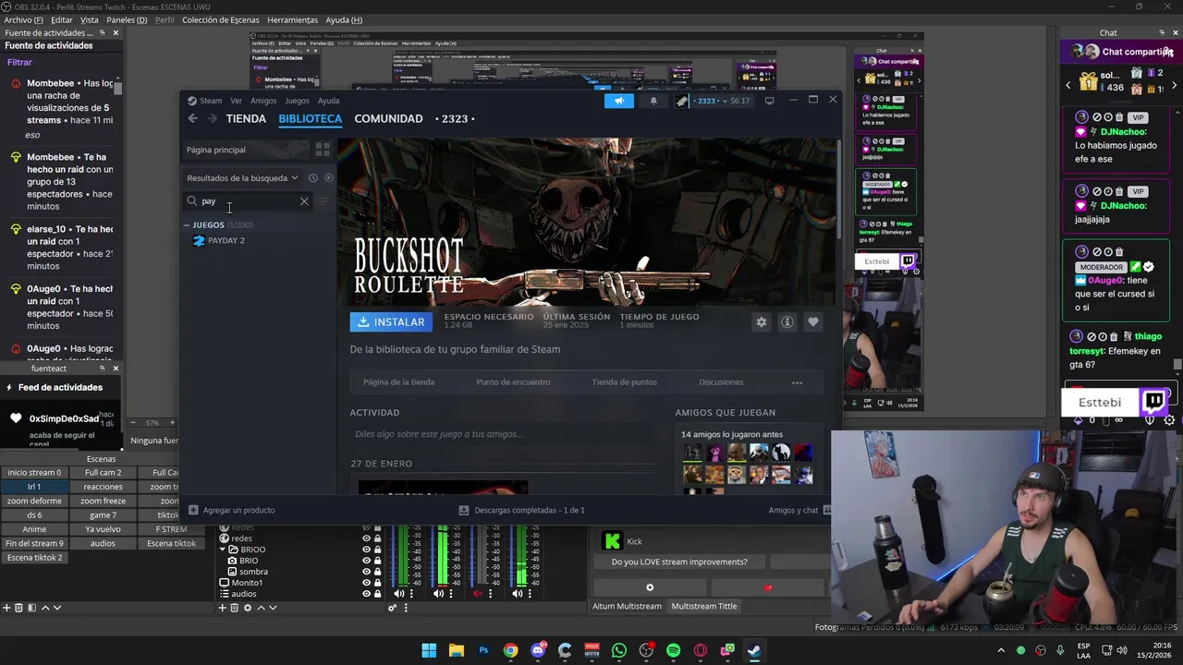
Task: Move scene up with arrow icon
Action: coord(44,608)
